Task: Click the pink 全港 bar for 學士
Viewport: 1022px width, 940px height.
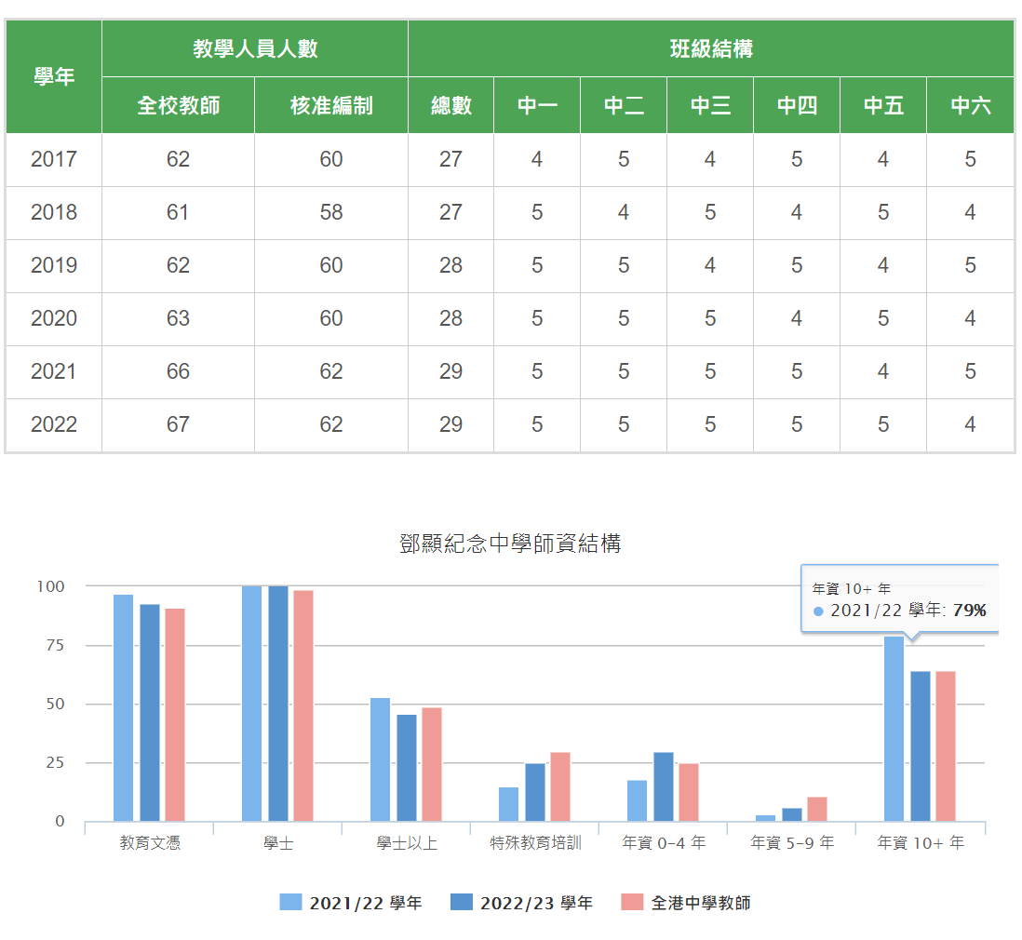Action: [x=303, y=706]
